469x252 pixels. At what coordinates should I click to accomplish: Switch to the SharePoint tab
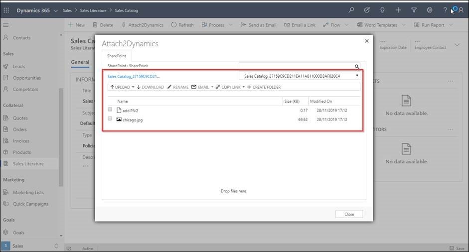pyautogui.click(x=117, y=56)
